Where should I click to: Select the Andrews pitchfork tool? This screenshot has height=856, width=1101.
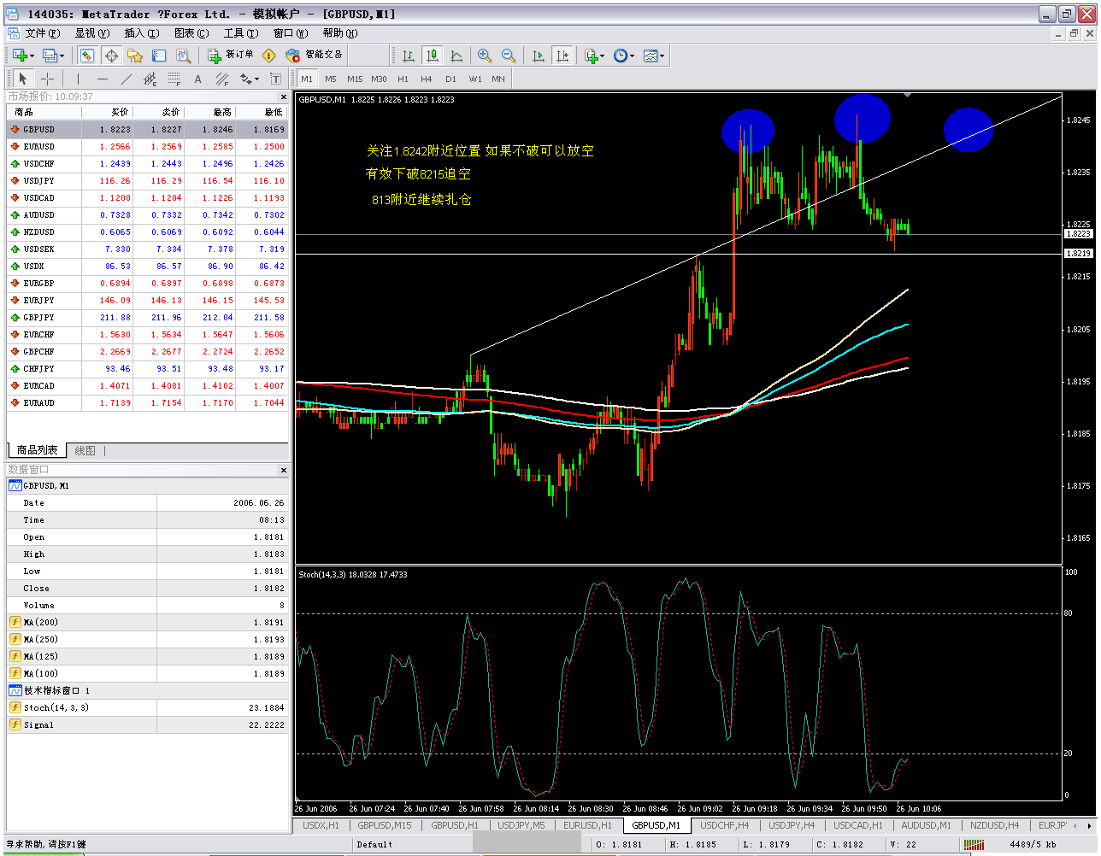click(x=222, y=79)
